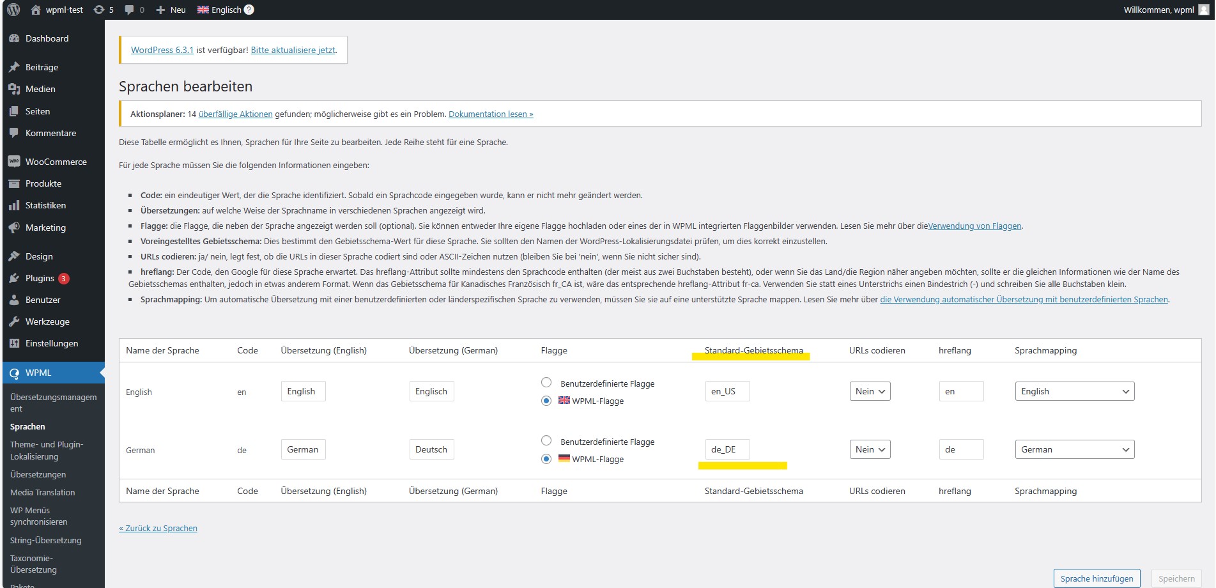Click the Medien media icon

14,89
